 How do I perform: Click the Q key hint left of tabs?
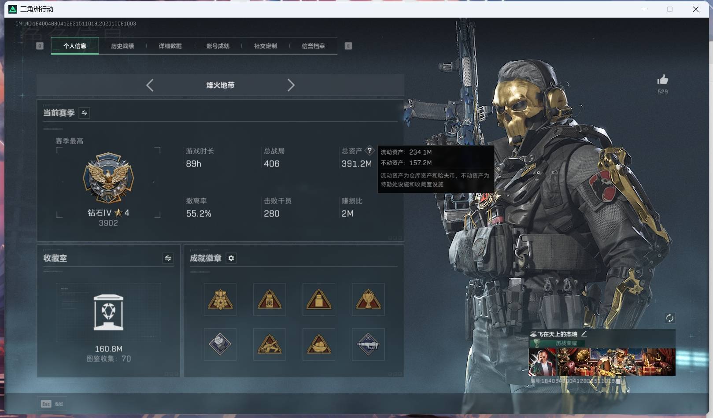point(40,46)
